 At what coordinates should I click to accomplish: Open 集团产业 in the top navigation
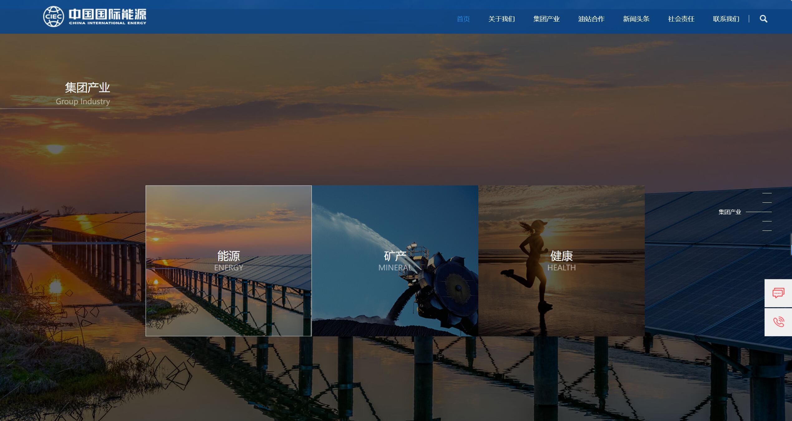[x=546, y=19]
